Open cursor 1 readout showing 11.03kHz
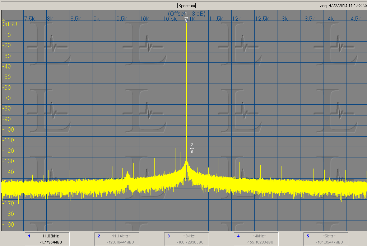This screenshot has height=246, width=367. point(47,239)
